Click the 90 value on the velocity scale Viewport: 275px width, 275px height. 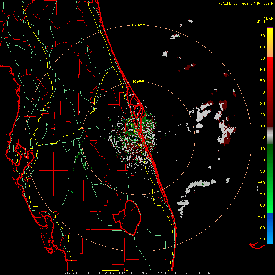[x=262, y=36]
